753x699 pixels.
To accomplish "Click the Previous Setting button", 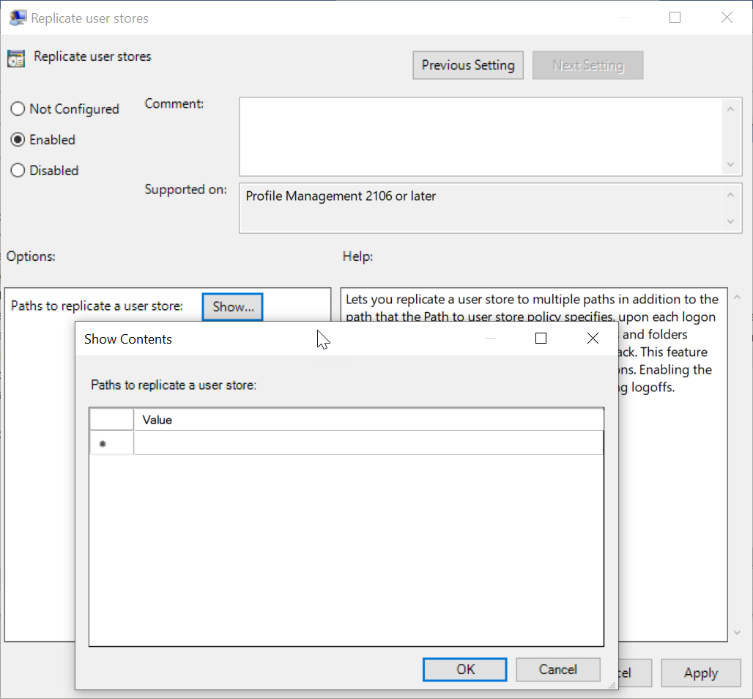I will click(x=468, y=65).
